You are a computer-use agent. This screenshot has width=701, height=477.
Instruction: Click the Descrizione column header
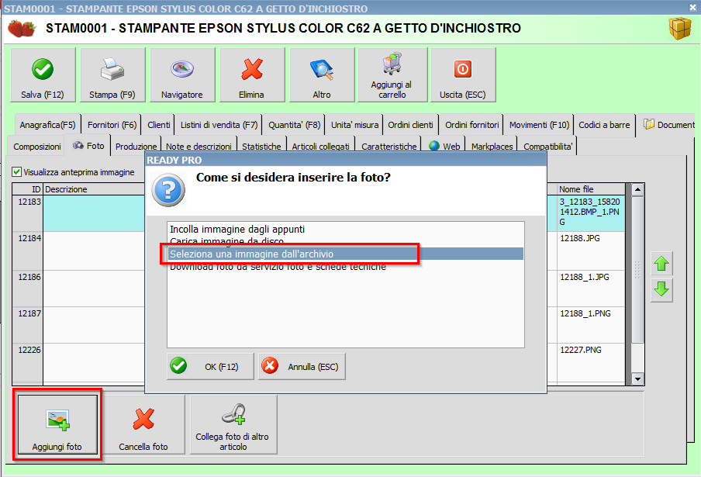point(95,189)
